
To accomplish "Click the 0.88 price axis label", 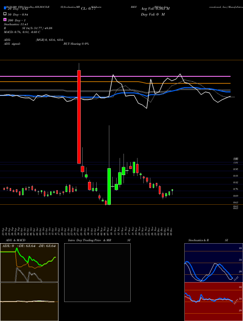I will coord(236,176).
